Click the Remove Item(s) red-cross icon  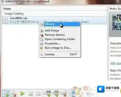pos(42,35)
